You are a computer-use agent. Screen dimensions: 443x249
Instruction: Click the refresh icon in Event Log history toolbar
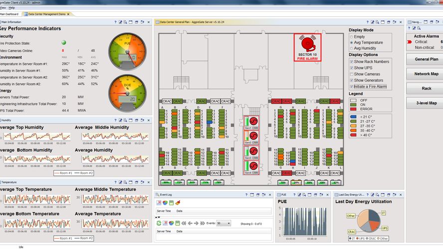point(158,224)
